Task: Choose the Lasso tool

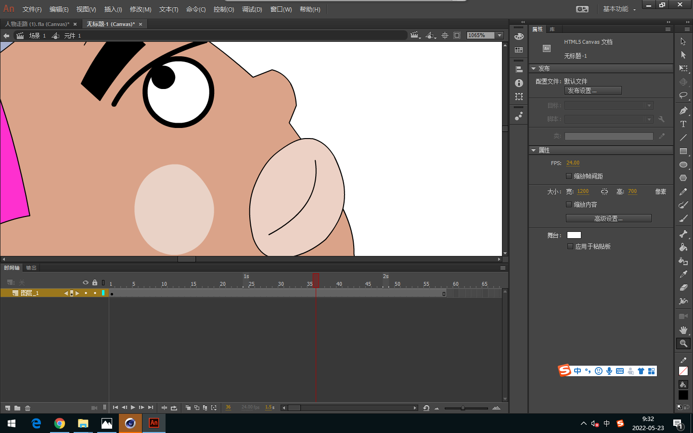Action: coord(683,95)
